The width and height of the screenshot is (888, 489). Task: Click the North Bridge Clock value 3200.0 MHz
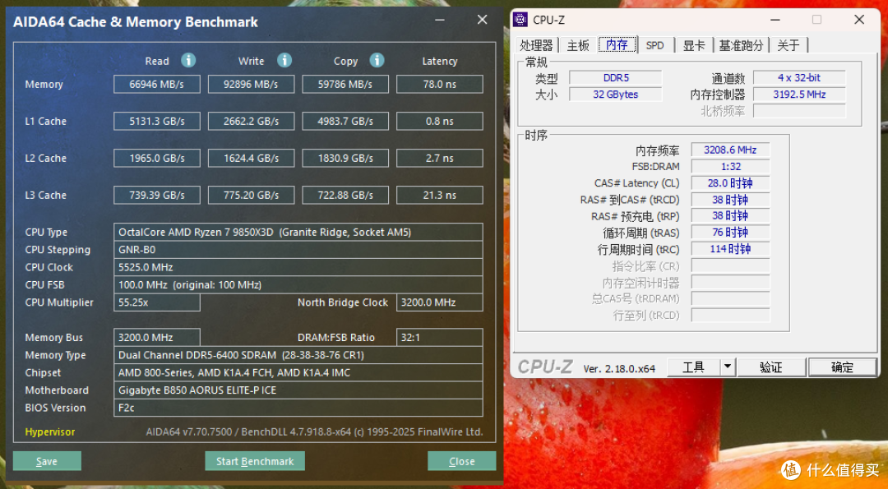click(x=439, y=302)
